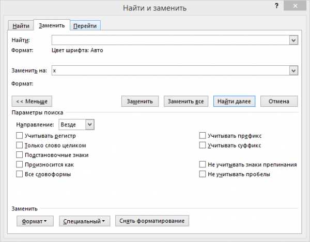
Task: Click the Найти далее button
Action: 234,102
